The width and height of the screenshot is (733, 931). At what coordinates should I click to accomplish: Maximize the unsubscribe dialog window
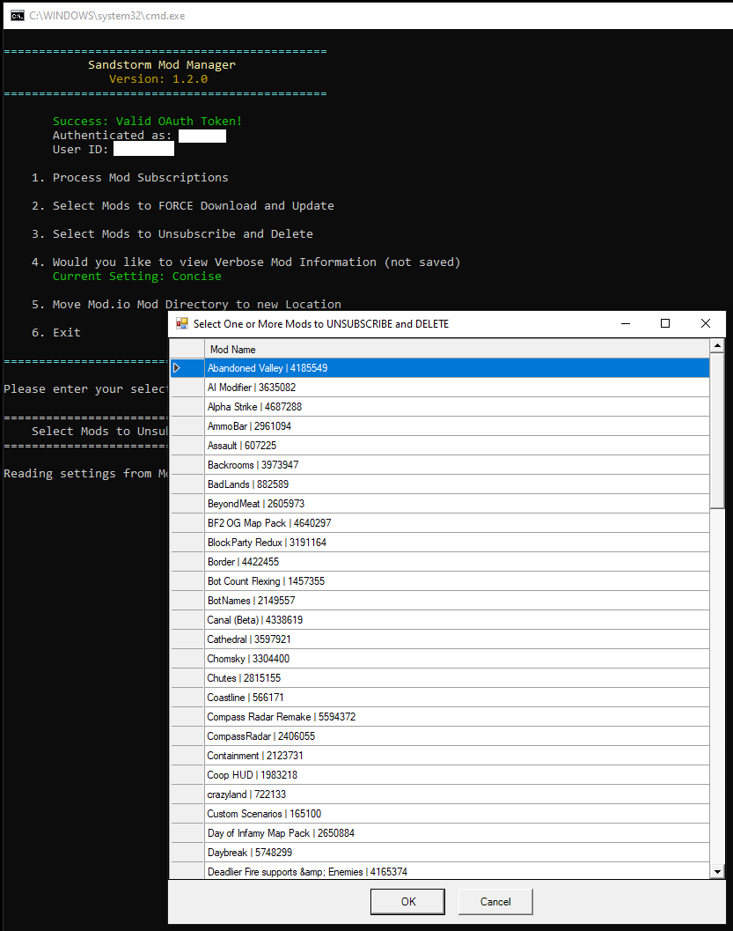(x=664, y=323)
